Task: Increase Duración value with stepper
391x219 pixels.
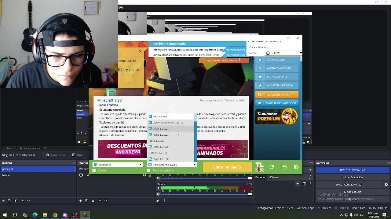Action: 310,176
